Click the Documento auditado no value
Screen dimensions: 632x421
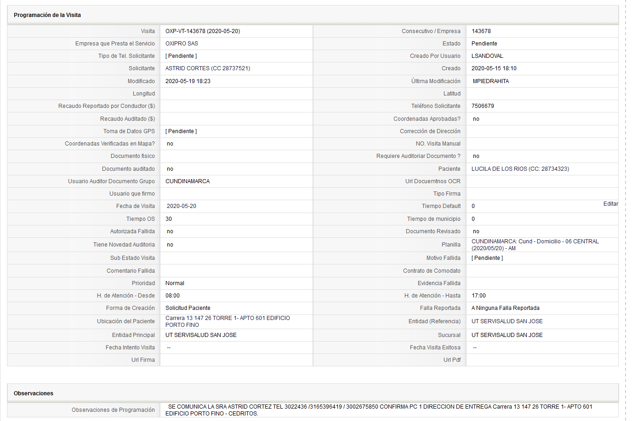coord(170,169)
